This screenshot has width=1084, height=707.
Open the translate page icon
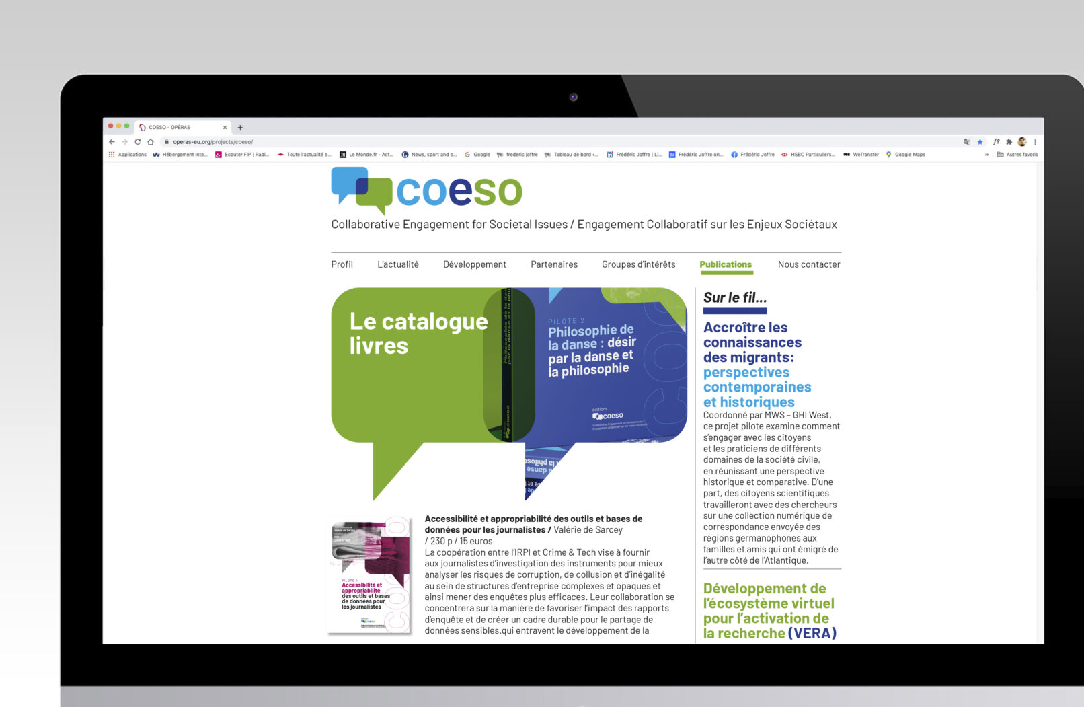967,142
